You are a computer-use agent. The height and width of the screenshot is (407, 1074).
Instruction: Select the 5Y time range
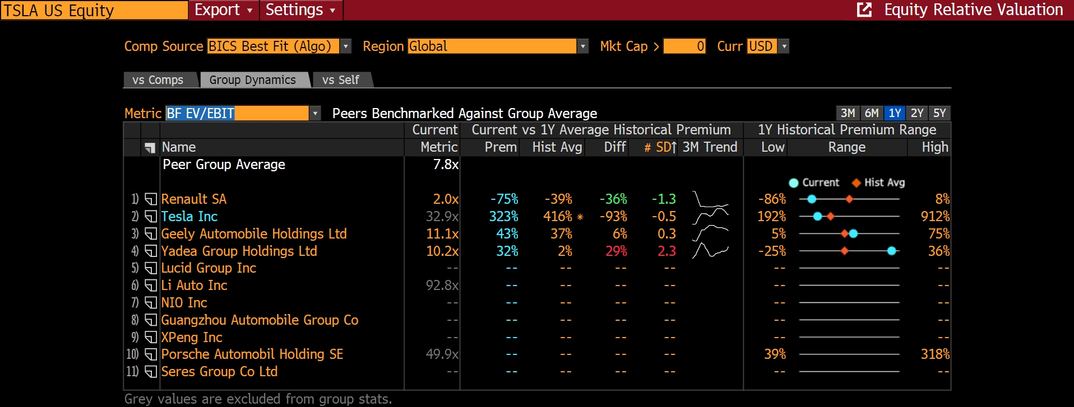[939, 113]
